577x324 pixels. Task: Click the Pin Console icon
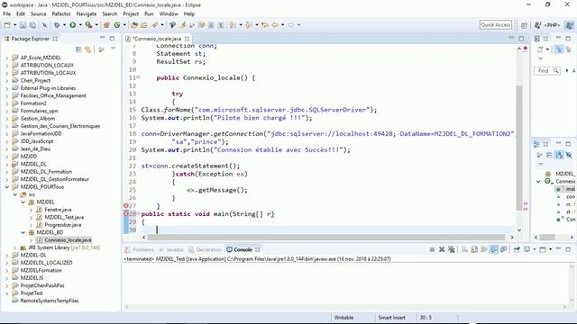(517, 249)
